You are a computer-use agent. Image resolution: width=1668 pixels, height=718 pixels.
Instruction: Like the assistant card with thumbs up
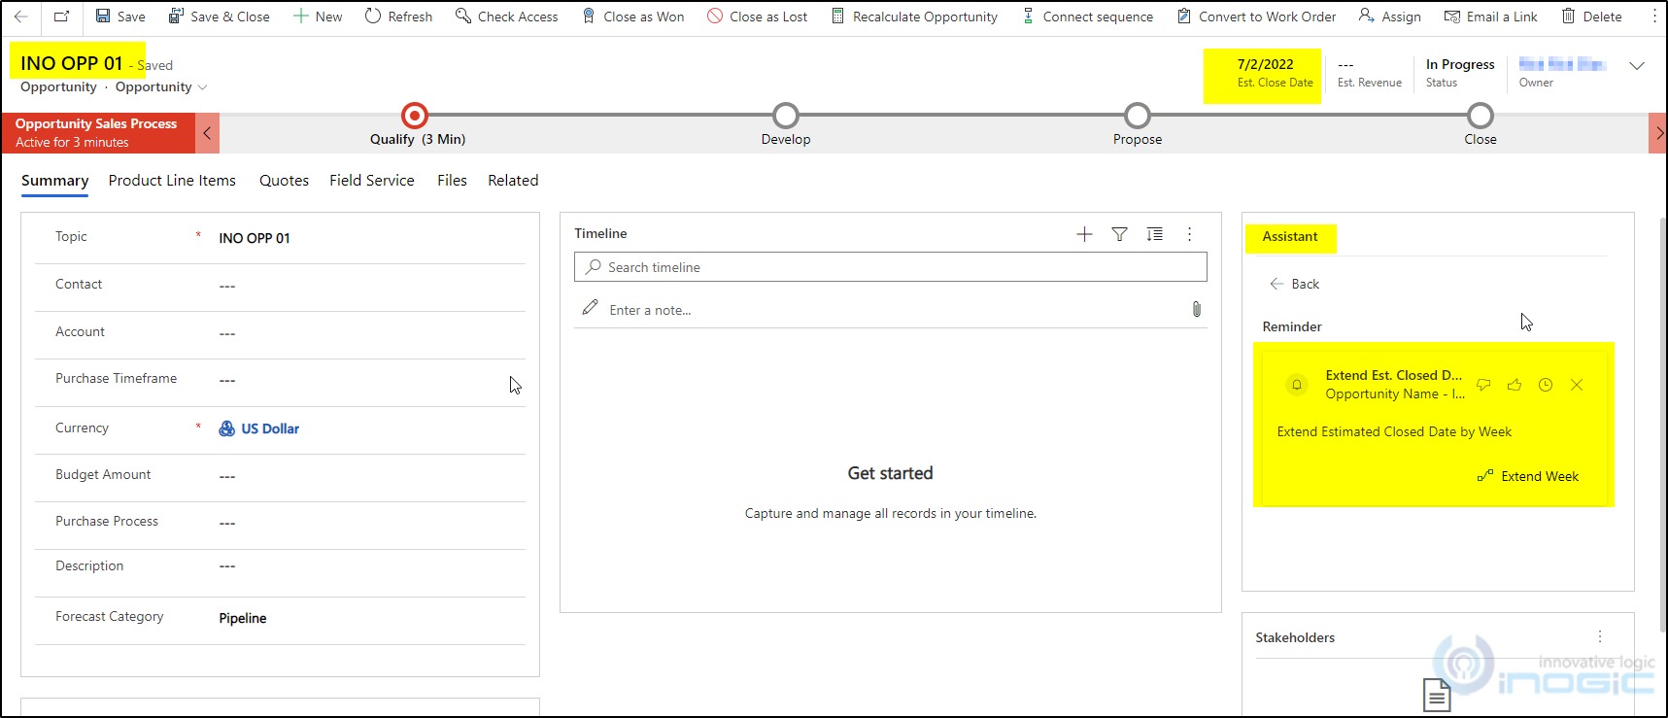coord(1514,385)
